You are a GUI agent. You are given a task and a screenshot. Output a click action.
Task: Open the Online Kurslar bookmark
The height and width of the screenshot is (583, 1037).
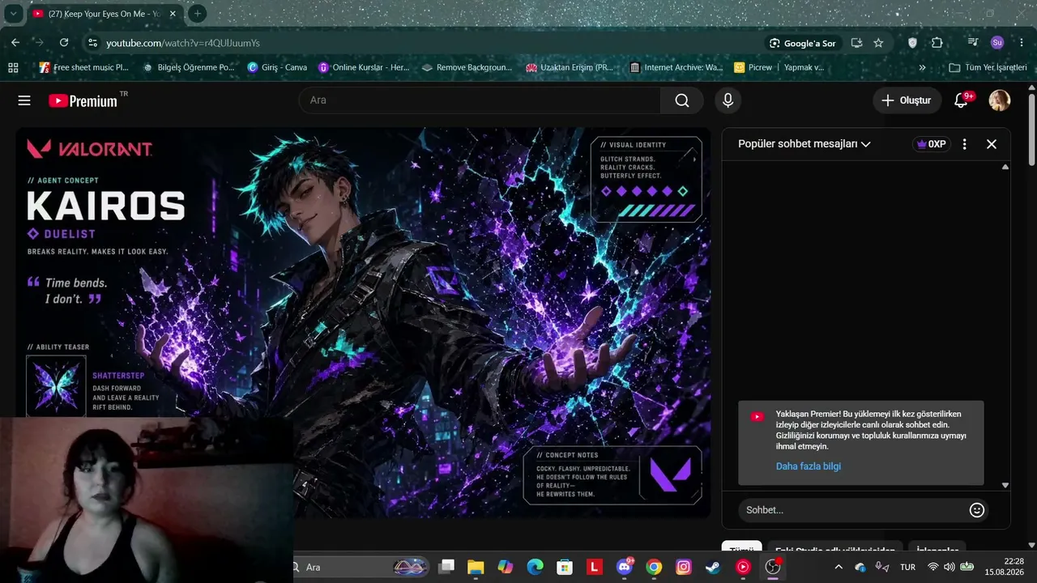tap(365, 67)
